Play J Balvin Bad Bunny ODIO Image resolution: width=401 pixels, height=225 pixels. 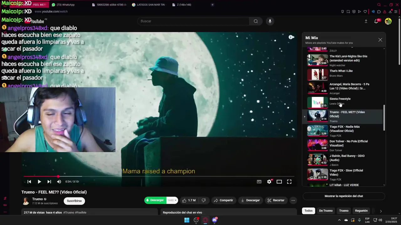[342, 160]
